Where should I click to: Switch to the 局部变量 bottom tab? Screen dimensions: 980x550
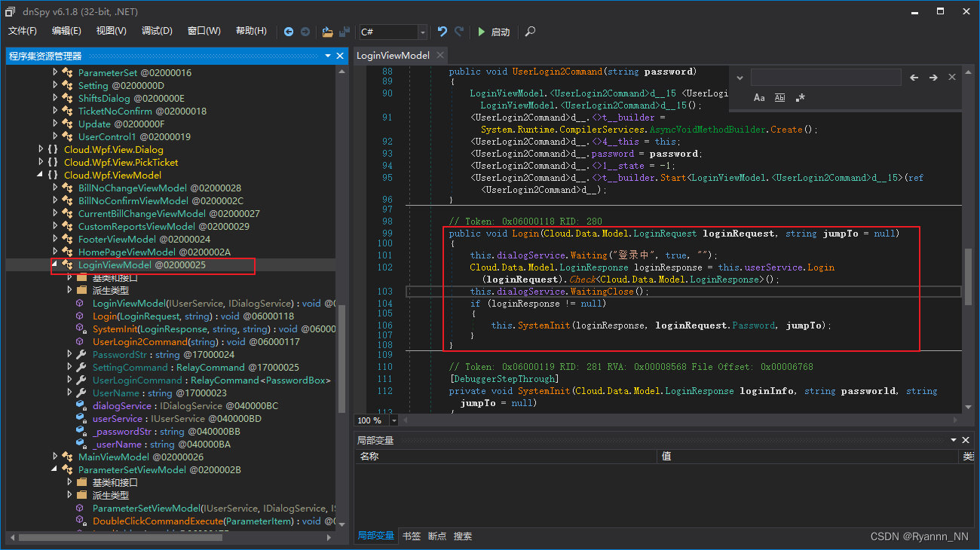[x=375, y=536]
